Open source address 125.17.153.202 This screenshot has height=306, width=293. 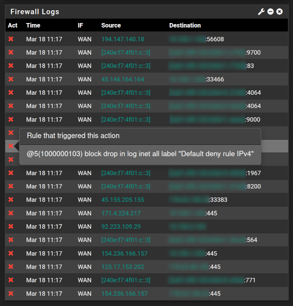(123, 267)
